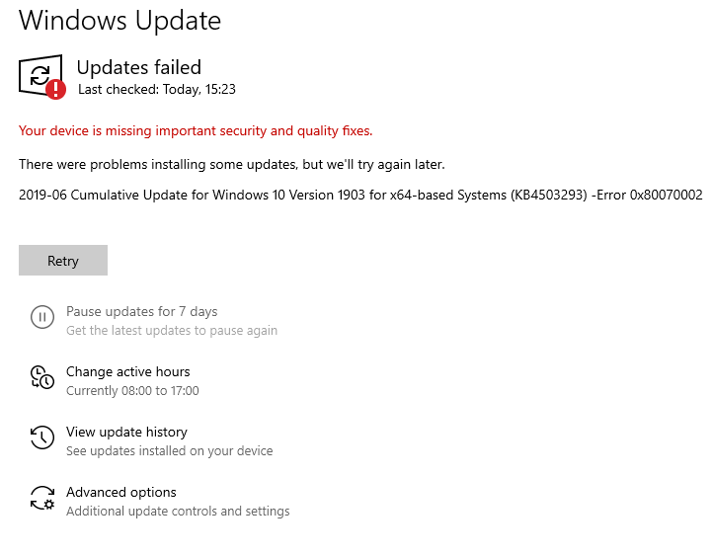This screenshot has height=556, width=712.
Task: Click the pause updates circle icon
Action: click(x=42, y=317)
